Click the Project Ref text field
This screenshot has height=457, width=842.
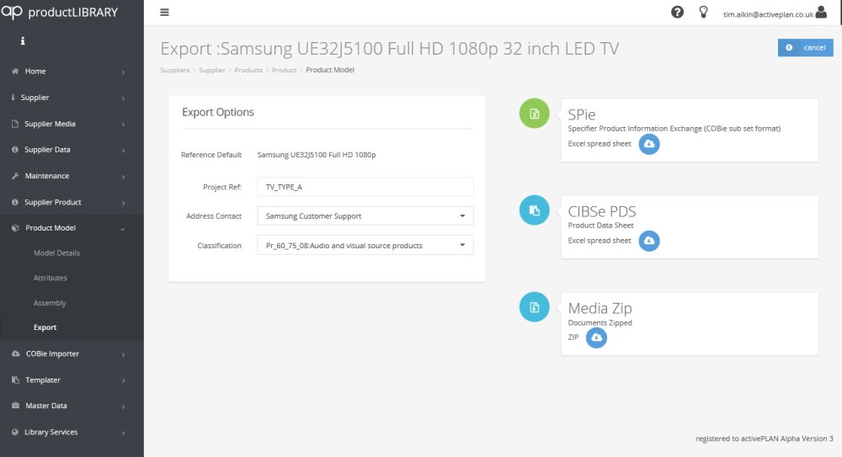pyautogui.click(x=365, y=187)
